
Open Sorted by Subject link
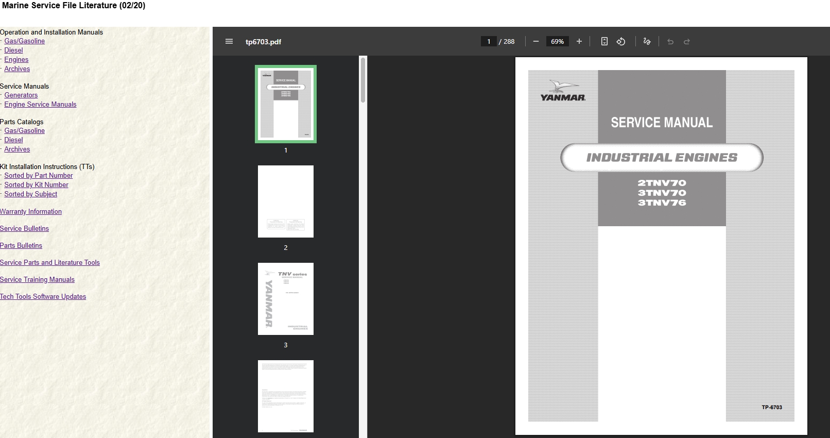(x=31, y=194)
